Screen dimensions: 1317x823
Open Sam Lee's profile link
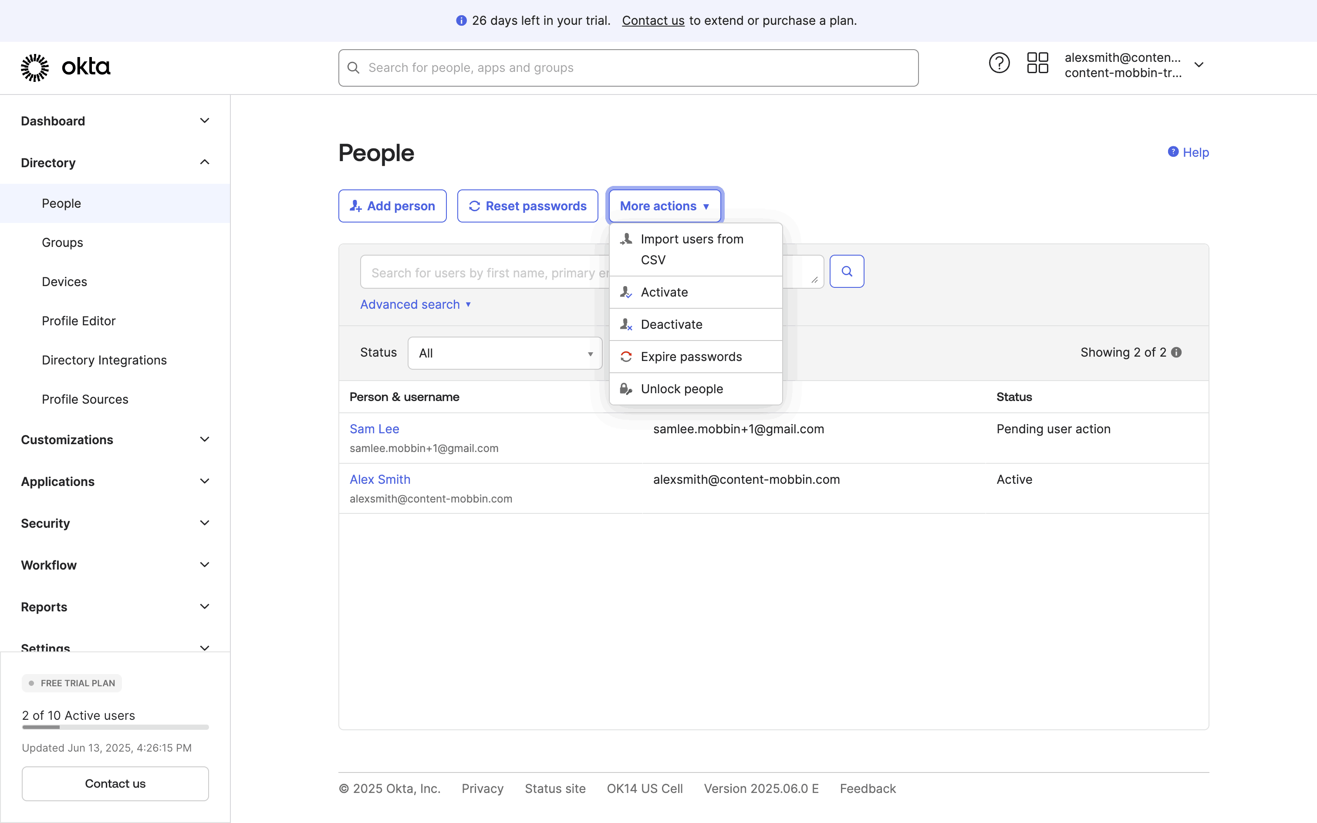pos(375,429)
